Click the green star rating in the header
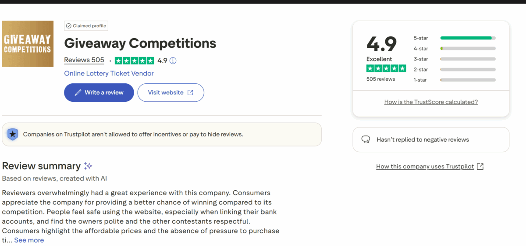The image size is (526, 246). pyautogui.click(x=134, y=61)
